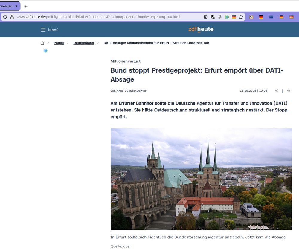Click the padlock site security icon

click(x=12, y=17)
